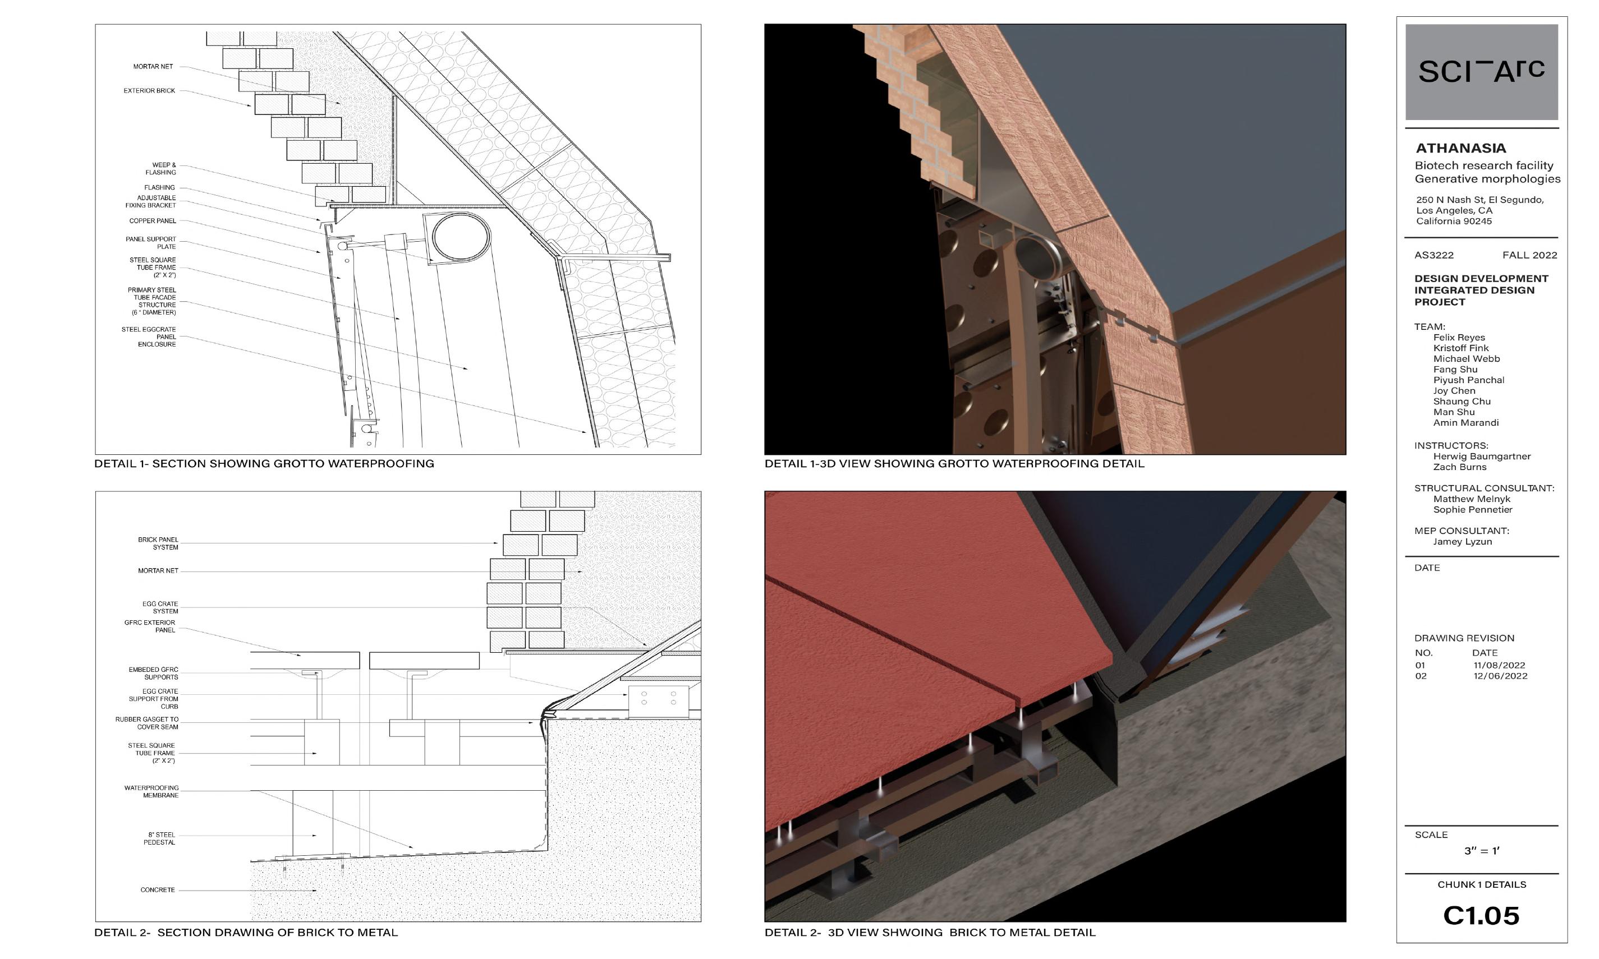The height and width of the screenshot is (959, 1599).
Task: Click the circular steel tube in Detail 1 section
Action: pos(461,238)
